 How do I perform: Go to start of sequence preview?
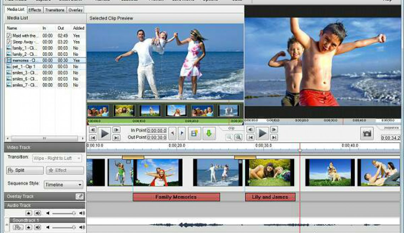coord(250,138)
